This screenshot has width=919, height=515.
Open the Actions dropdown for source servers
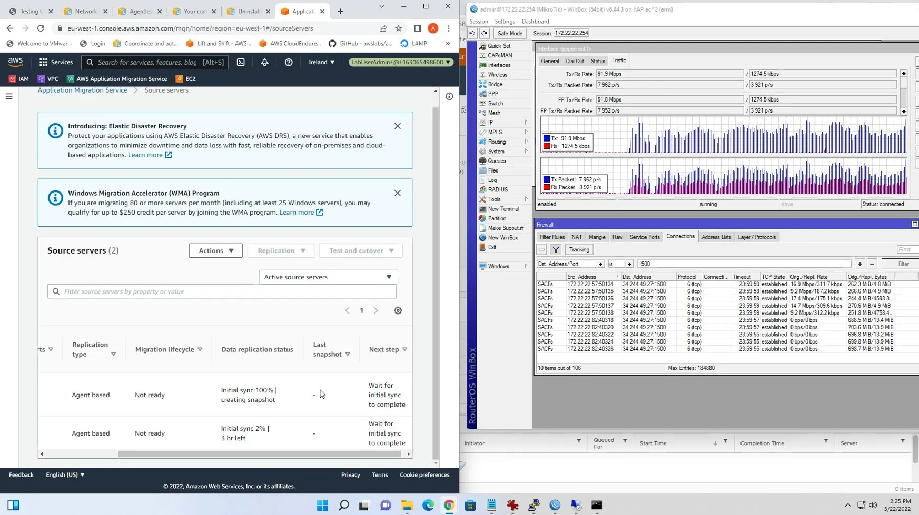tap(216, 250)
